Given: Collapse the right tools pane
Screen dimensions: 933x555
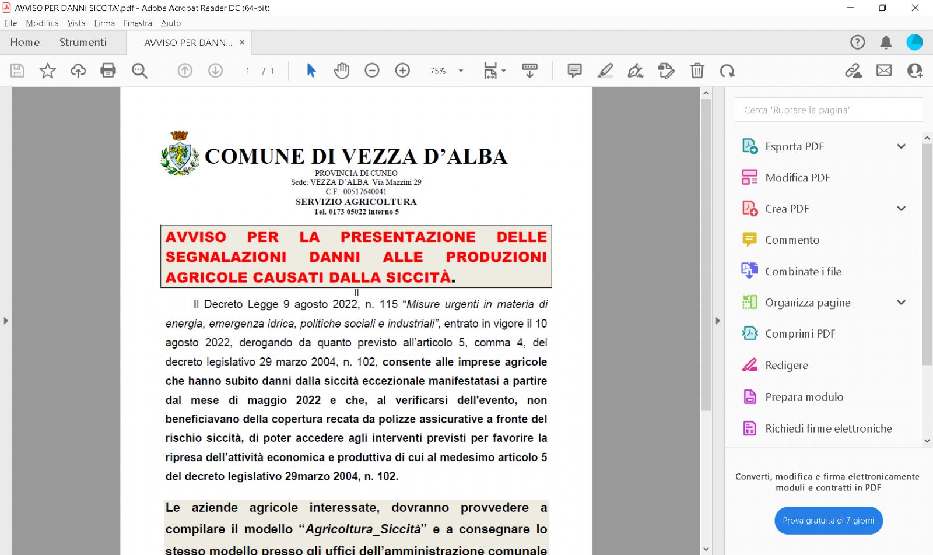Looking at the screenshot, I should pyautogui.click(x=718, y=321).
